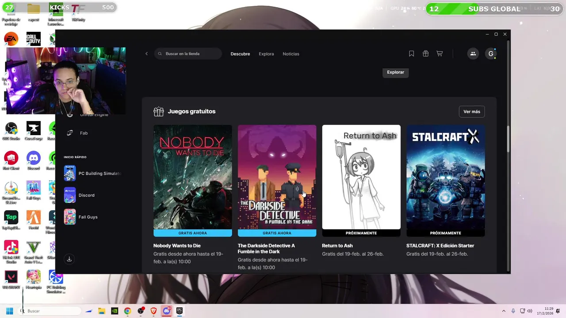Open the Grand Theft Auto V desktop shortcut
The image size is (566, 318).
click(x=34, y=253)
